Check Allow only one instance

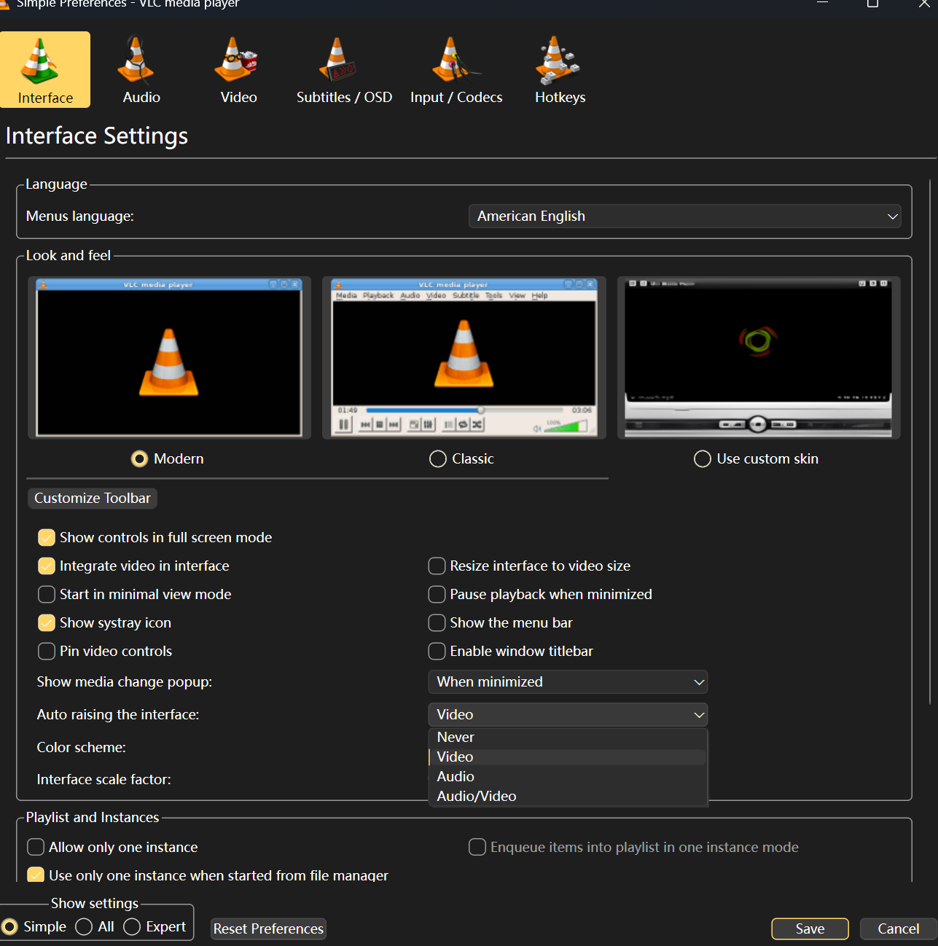coord(36,847)
